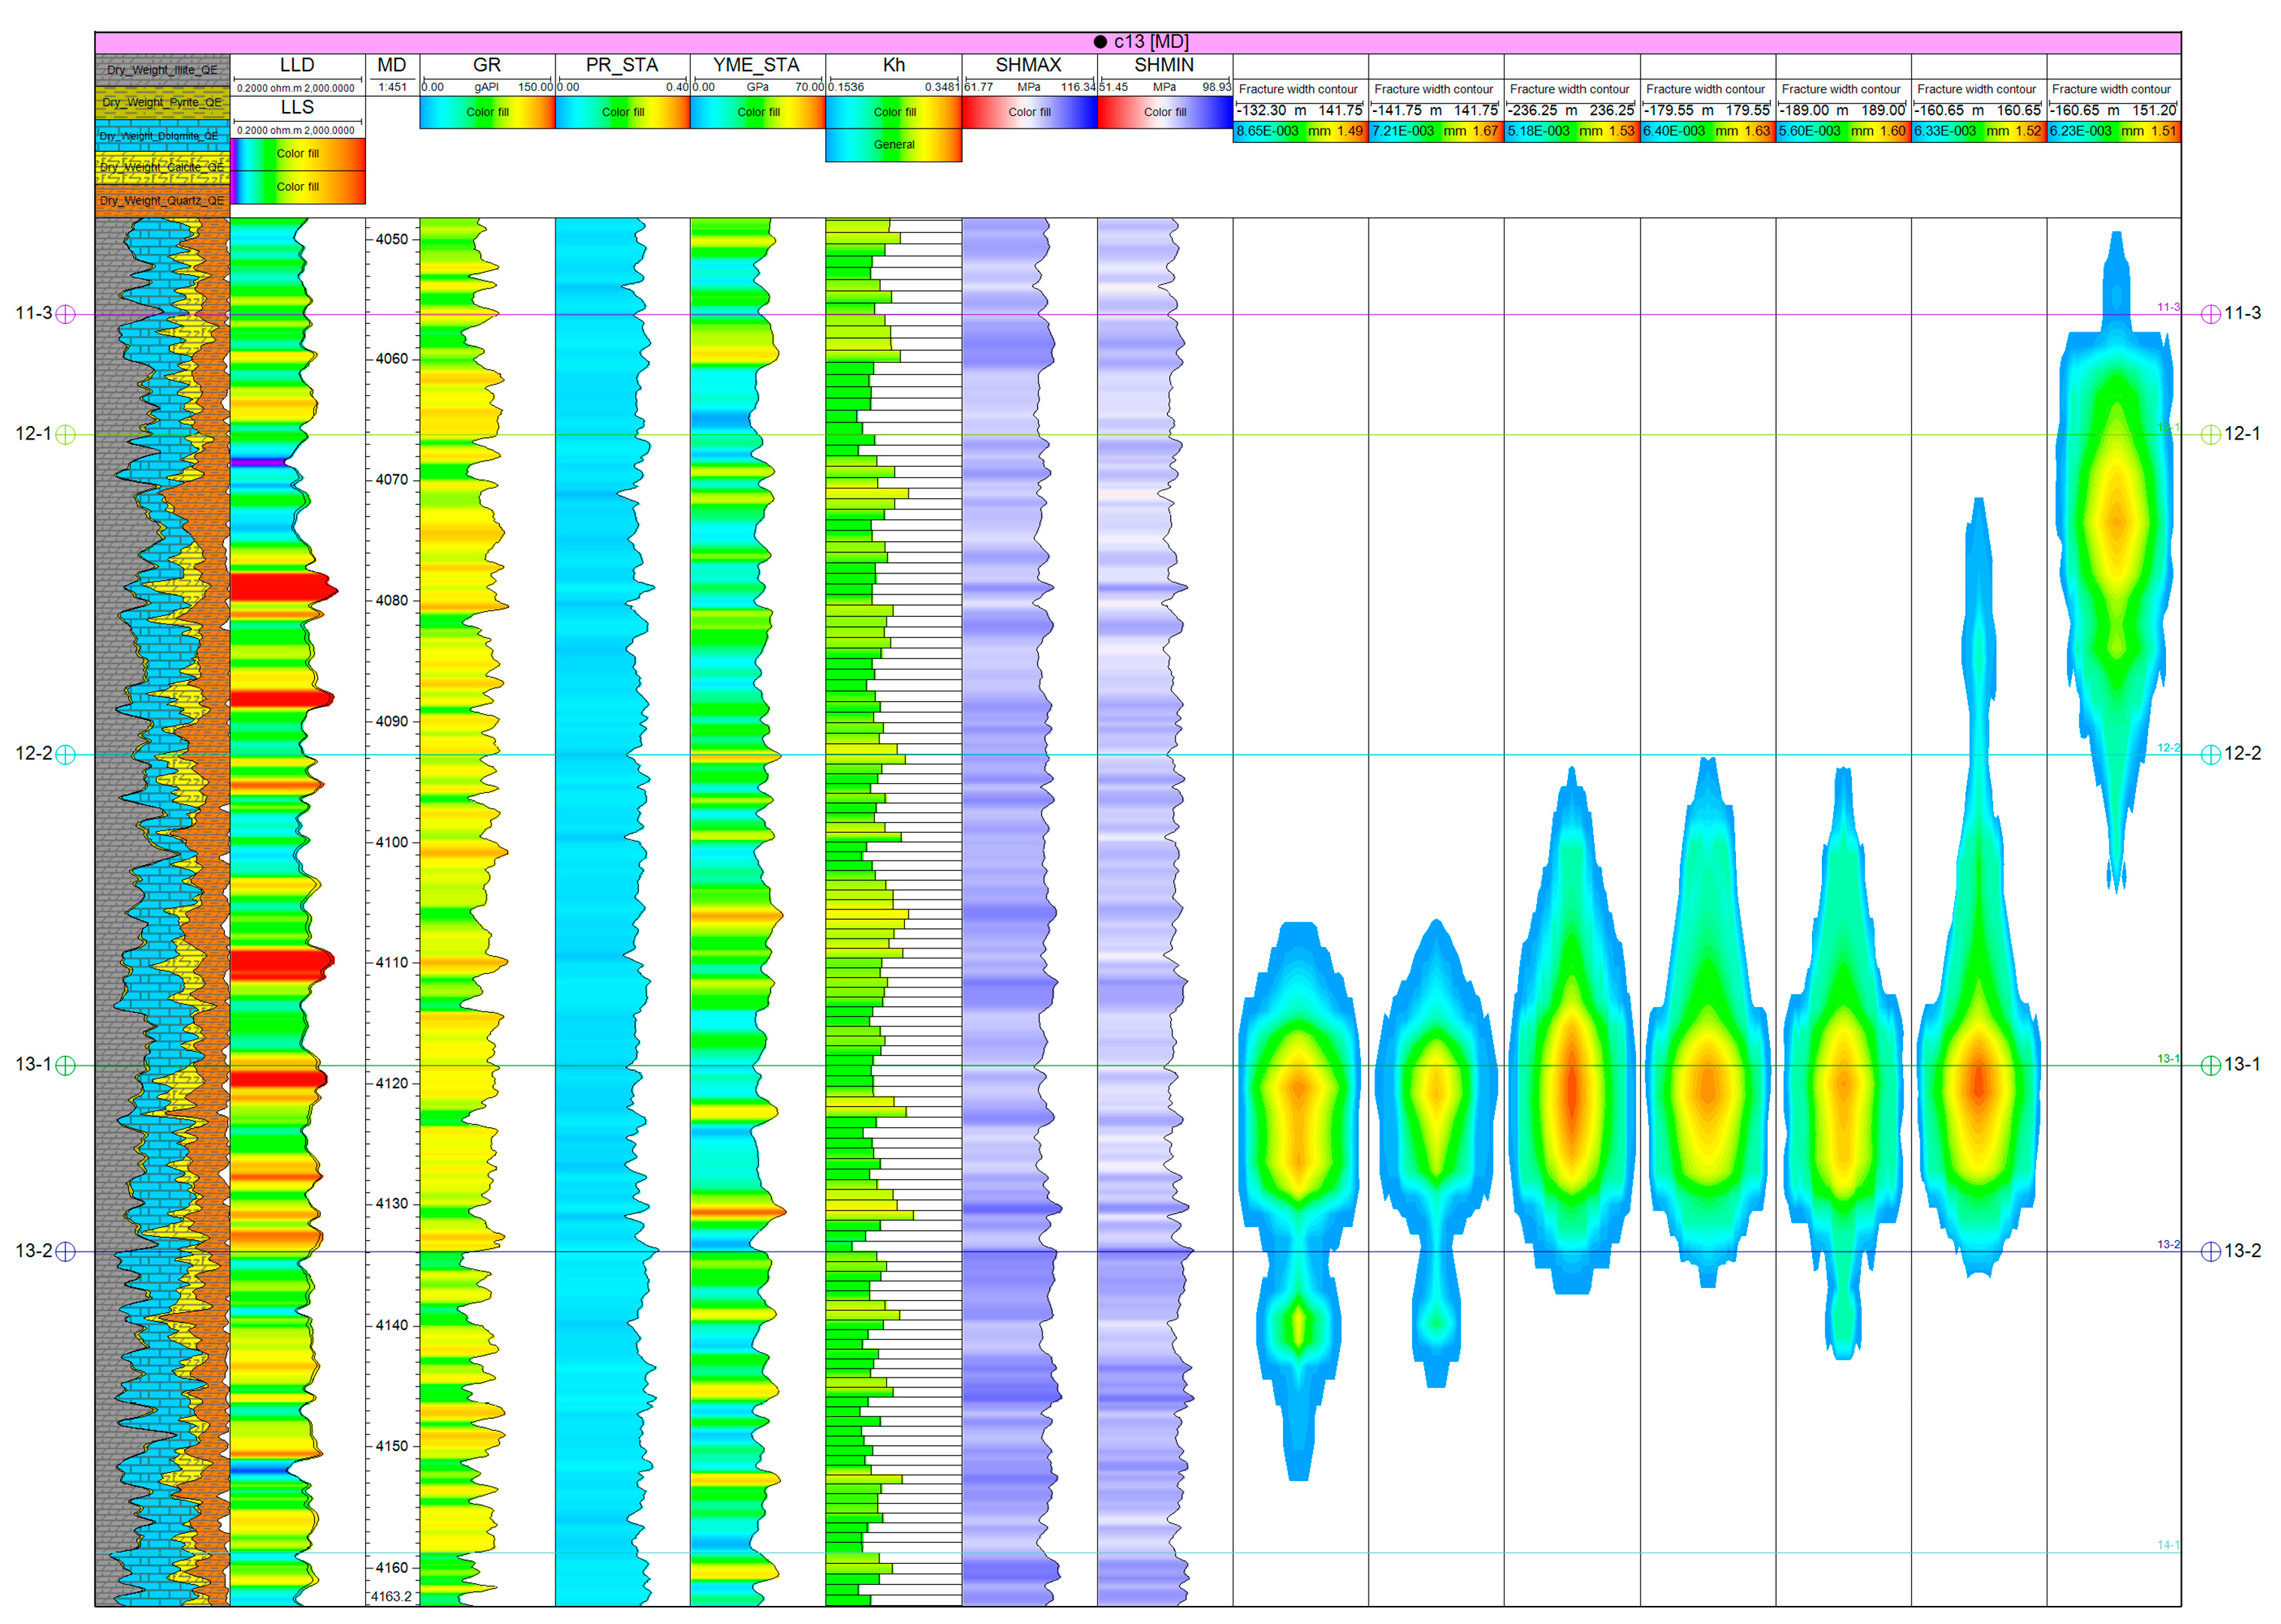The image size is (2281, 1624).
Task: Click the SHMIN Color fill bar
Action: [x=1165, y=112]
